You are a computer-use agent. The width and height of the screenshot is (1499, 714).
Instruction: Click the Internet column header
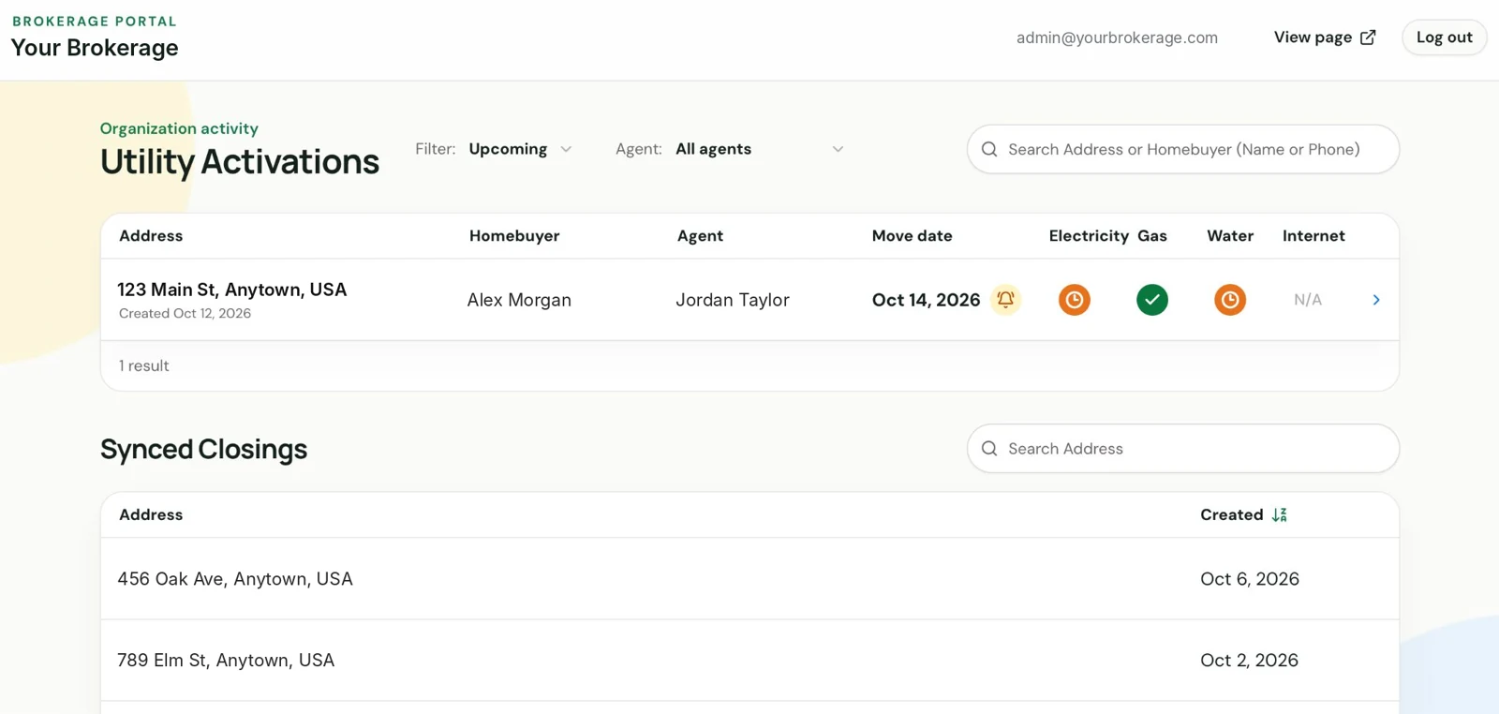click(x=1313, y=236)
